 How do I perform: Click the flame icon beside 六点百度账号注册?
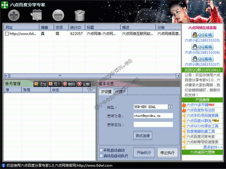pyautogui.click(x=184, y=110)
